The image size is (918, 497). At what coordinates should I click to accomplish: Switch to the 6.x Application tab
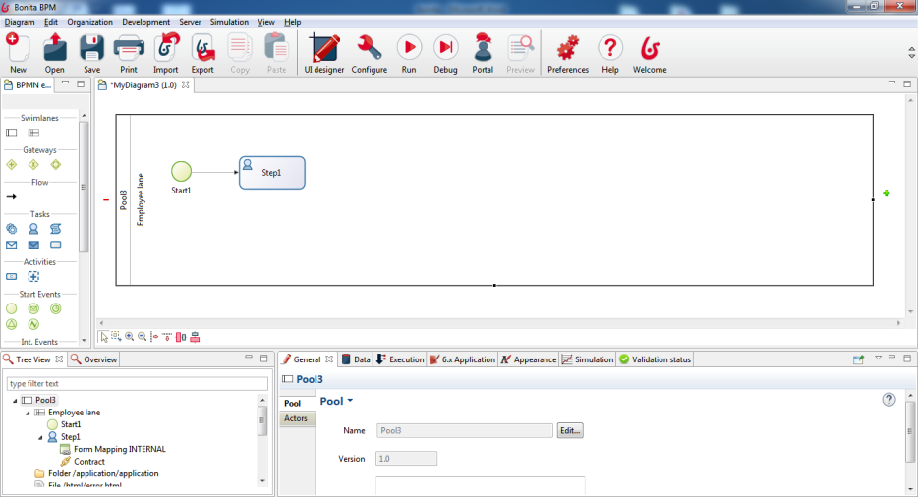463,359
